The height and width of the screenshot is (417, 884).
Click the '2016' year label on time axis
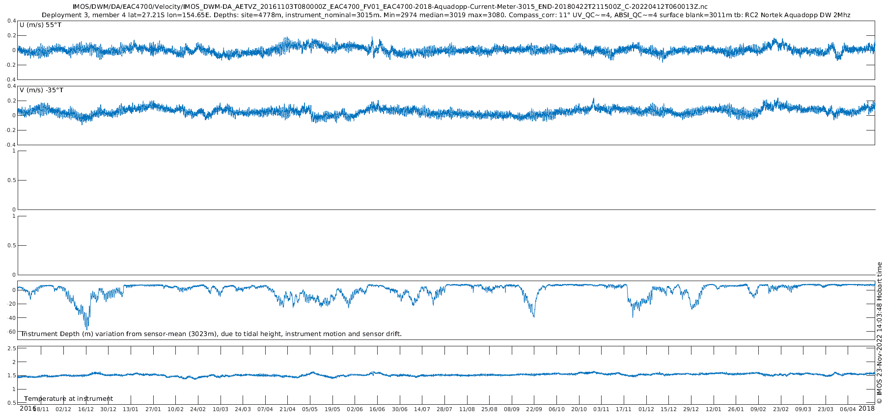28,409
